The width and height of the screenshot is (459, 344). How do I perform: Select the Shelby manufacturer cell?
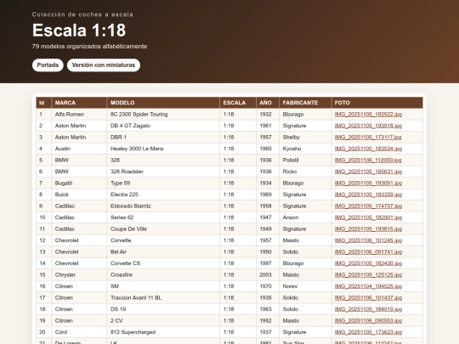[x=305, y=138]
